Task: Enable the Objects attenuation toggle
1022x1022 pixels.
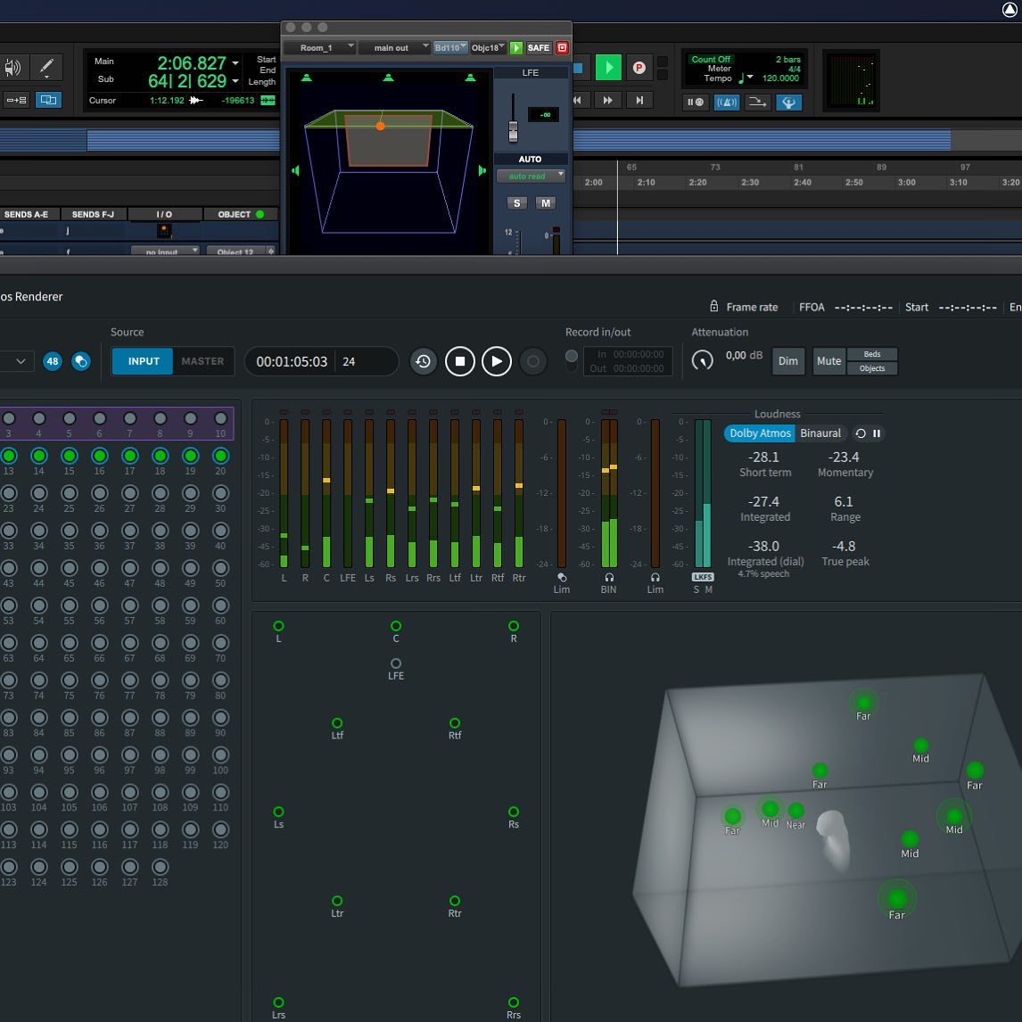Action: pos(872,368)
